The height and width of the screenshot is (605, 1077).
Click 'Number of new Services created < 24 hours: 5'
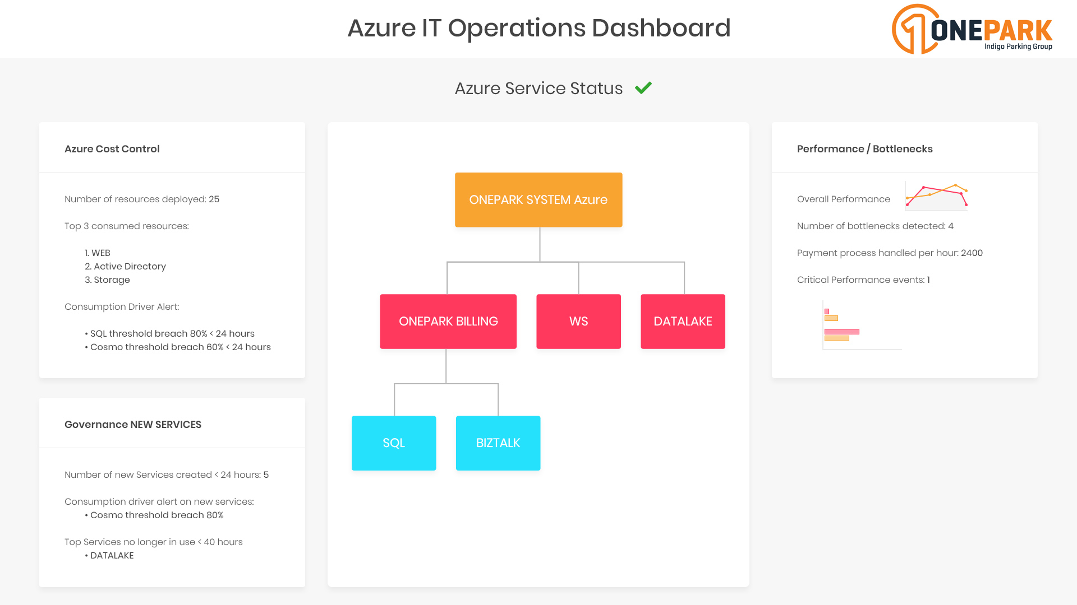click(x=167, y=475)
